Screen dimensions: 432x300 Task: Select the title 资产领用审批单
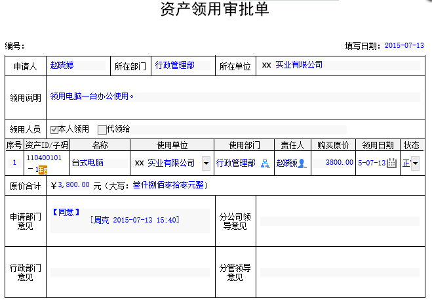click(x=215, y=9)
